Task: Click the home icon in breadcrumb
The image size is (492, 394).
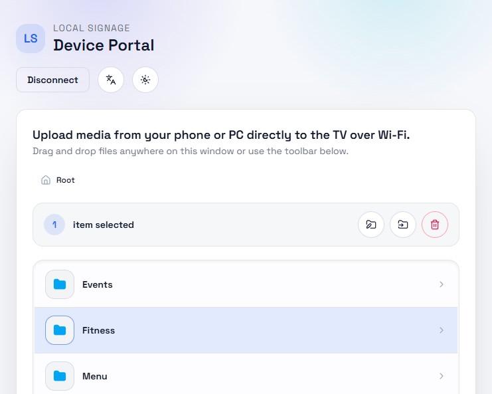Action: 46,180
